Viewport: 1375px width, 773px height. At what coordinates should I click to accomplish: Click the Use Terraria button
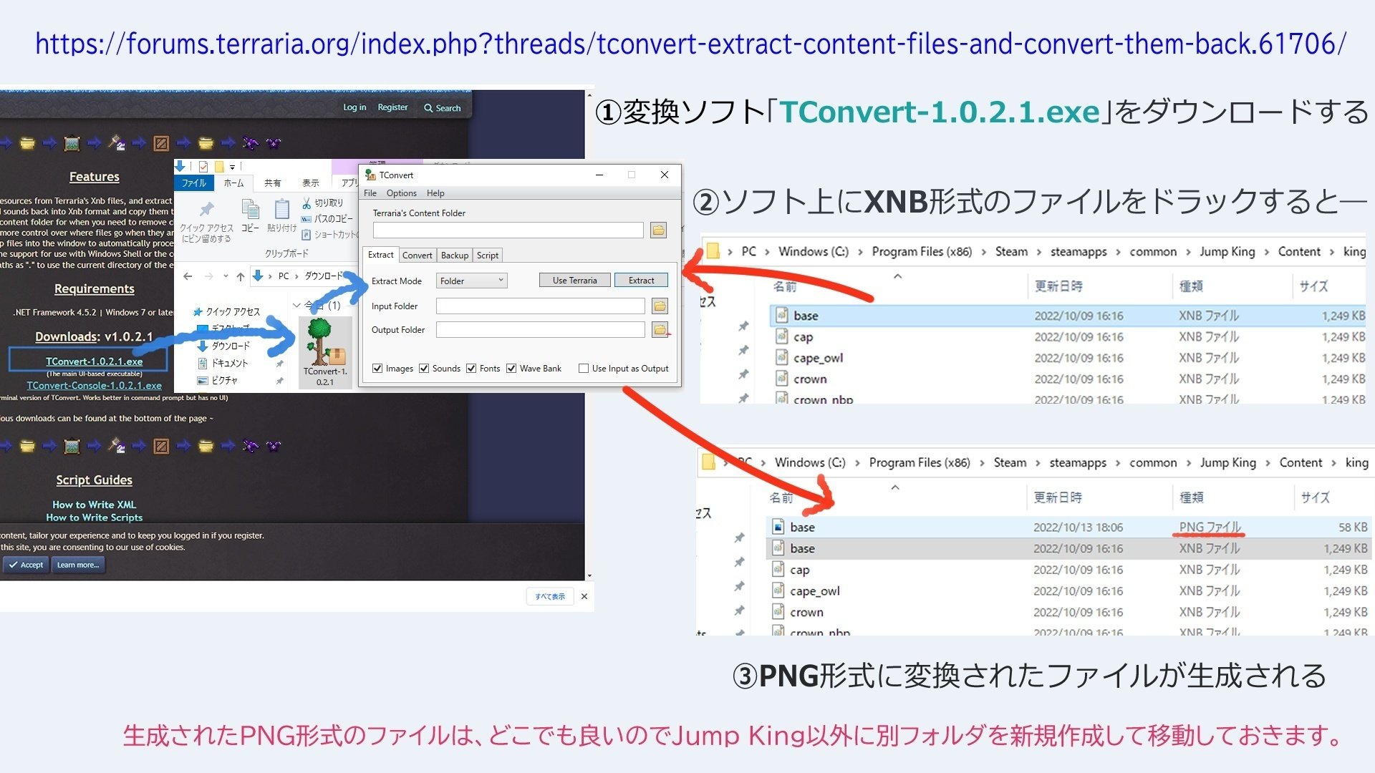[x=574, y=281]
